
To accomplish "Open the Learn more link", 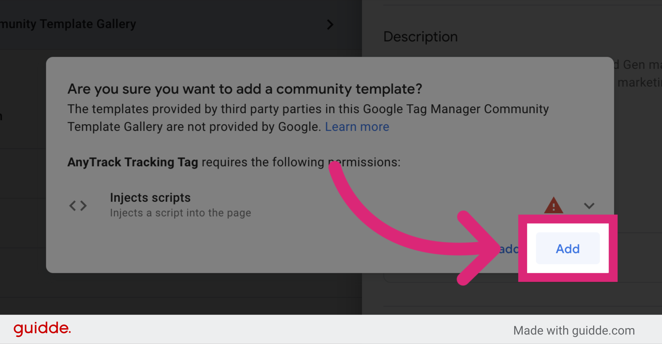I will pyautogui.click(x=357, y=127).
